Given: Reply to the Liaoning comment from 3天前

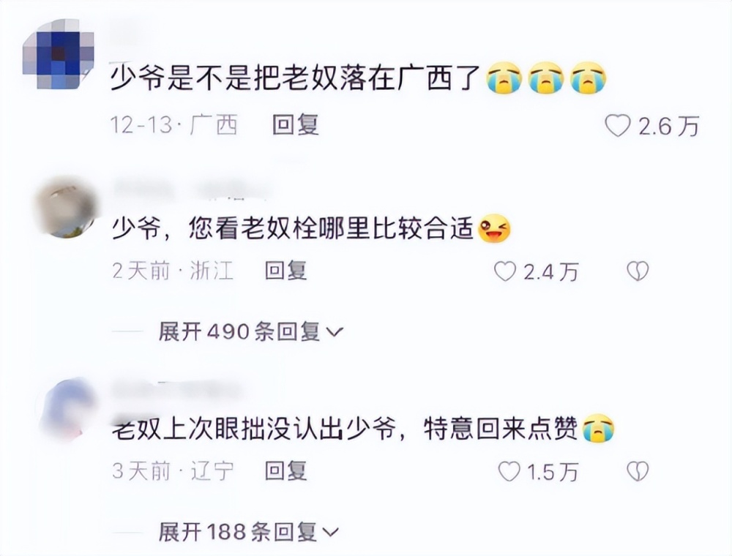Looking at the screenshot, I should coord(286,471).
